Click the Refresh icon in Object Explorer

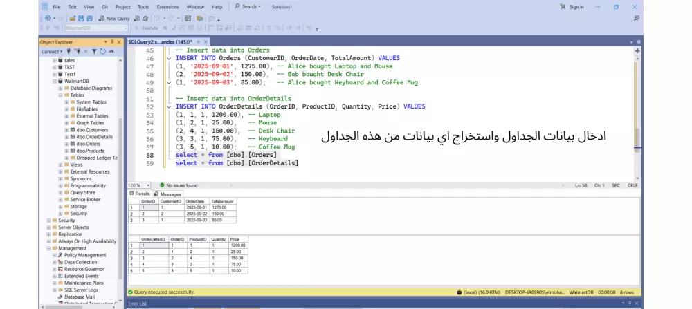[103, 52]
